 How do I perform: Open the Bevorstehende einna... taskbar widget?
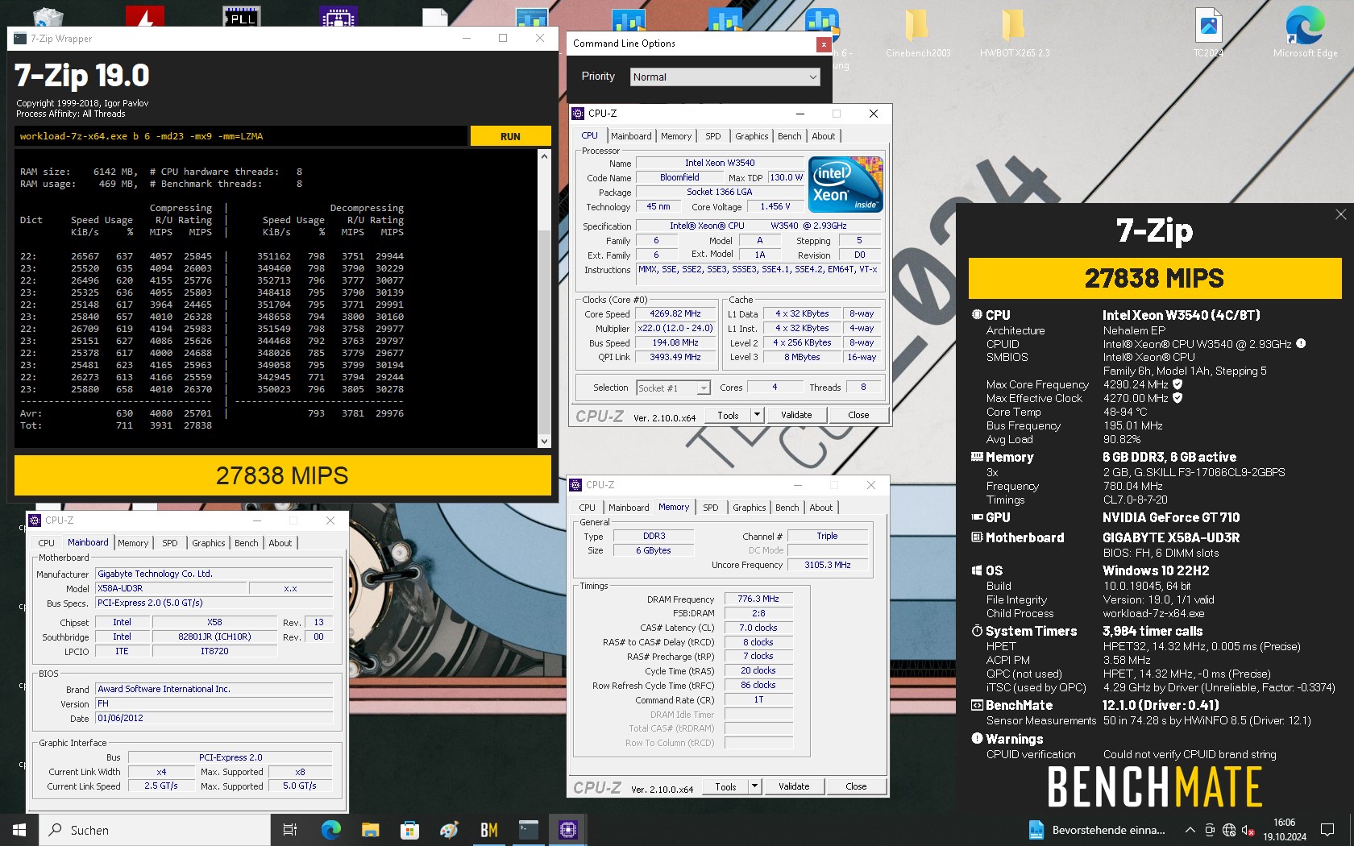tap(1097, 830)
